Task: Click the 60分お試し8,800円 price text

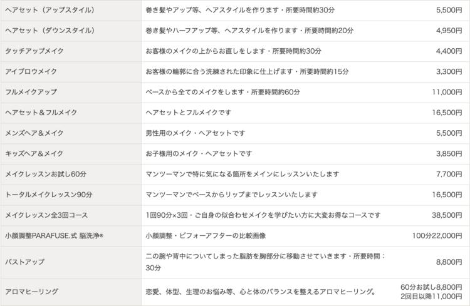Action: (431, 287)
